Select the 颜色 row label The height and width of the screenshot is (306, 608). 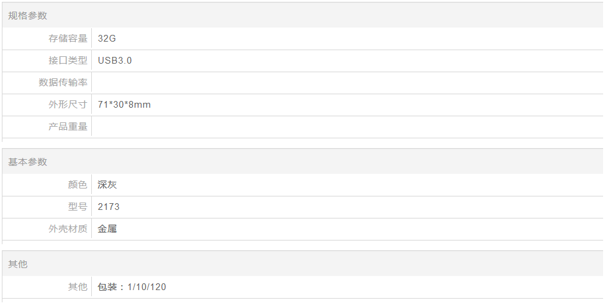point(78,185)
